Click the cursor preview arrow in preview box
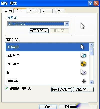The image size is (100, 109). (82, 26)
